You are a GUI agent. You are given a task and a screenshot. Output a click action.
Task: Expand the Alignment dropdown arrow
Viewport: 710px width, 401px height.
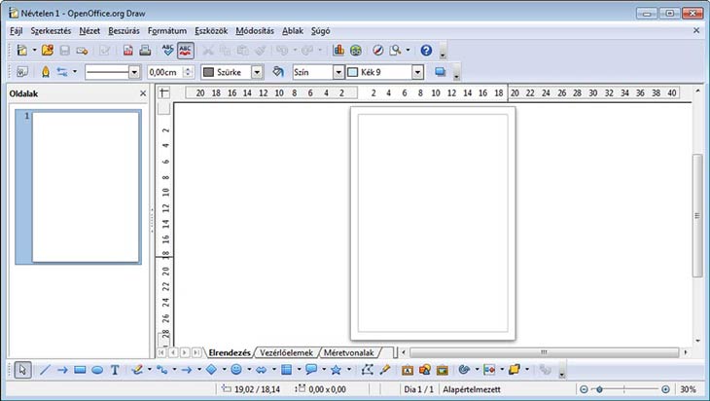[502, 370]
